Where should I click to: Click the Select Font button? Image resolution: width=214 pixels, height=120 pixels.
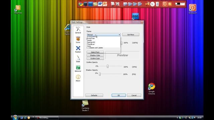point(95,52)
